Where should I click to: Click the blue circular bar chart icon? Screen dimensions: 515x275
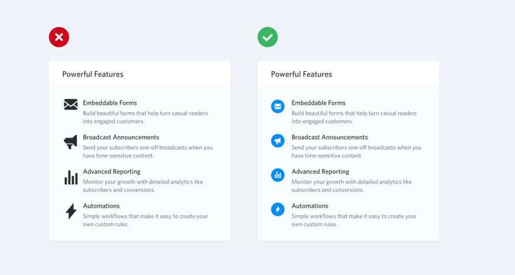[278, 175]
